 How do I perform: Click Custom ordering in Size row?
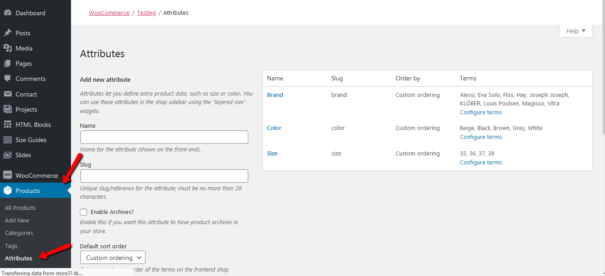pyautogui.click(x=417, y=153)
